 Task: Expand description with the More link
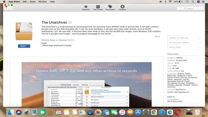click(157, 36)
